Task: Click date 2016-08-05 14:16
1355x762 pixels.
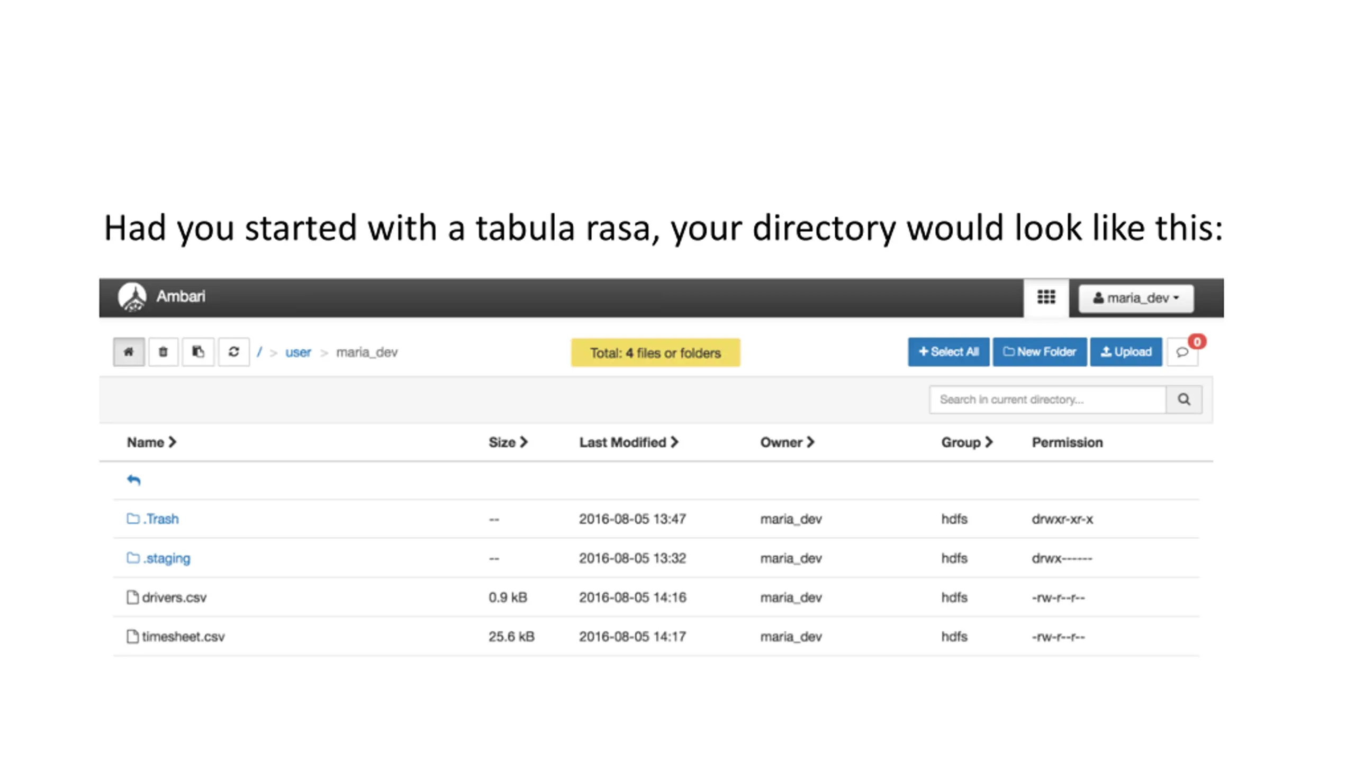Action: tap(633, 597)
